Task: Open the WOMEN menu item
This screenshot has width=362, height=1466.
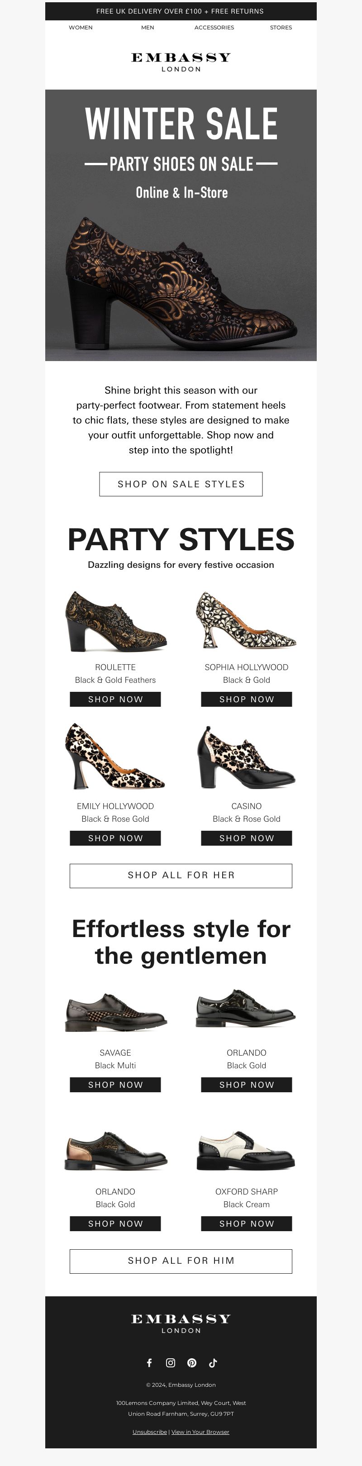Action: tap(81, 27)
